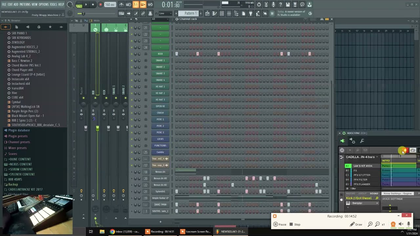This screenshot has height=236, width=420.
Task: Open the Mixer toolbar icon
Action: (x=229, y=13)
